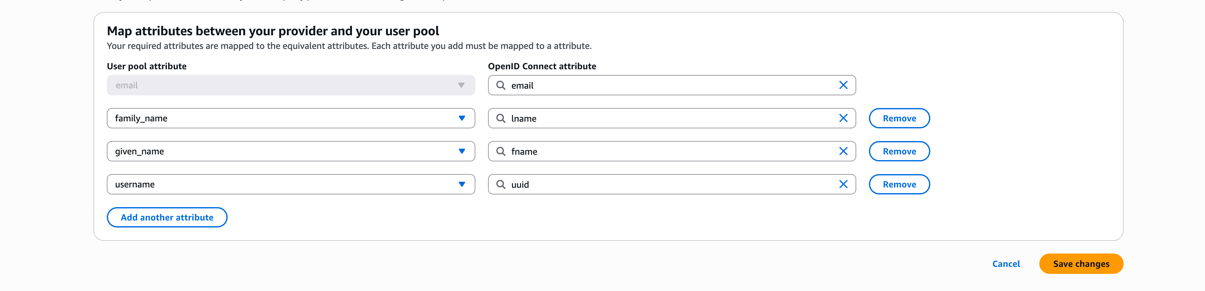Clear the lname attribute value

click(844, 118)
